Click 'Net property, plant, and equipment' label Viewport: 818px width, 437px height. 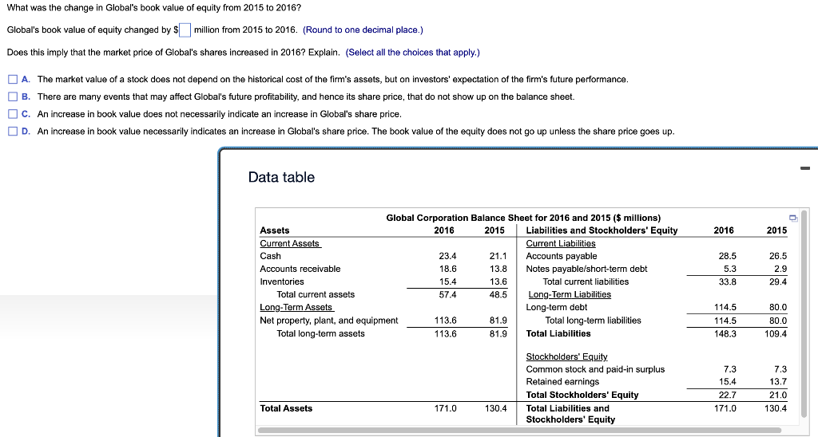[328, 321]
